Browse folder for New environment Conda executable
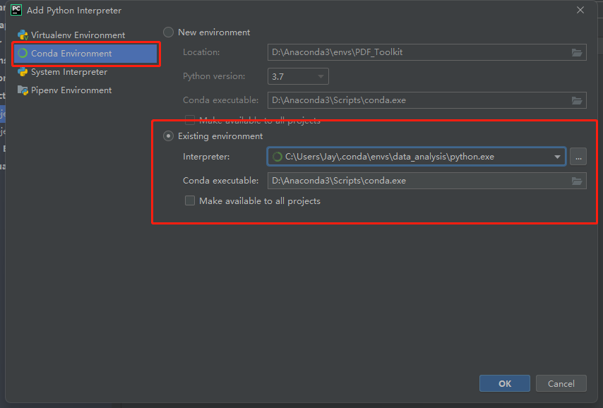 pyautogui.click(x=577, y=100)
